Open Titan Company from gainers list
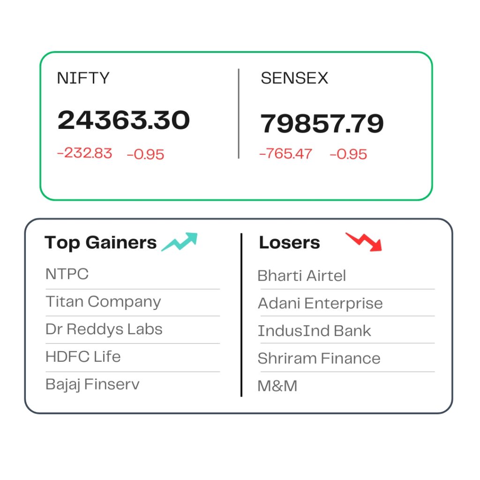The height and width of the screenshot is (480, 480). click(103, 302)
